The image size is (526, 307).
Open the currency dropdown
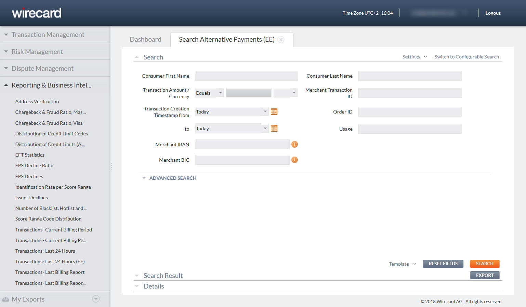[x=285, y=93]
